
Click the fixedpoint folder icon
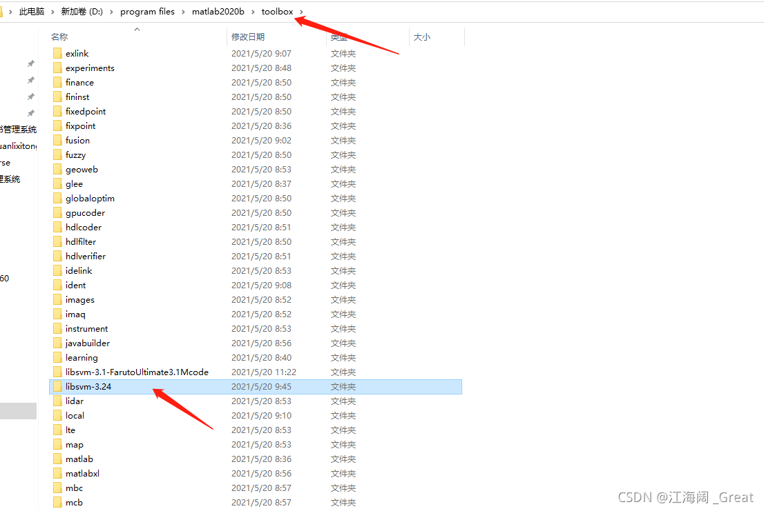[x=57, y=111]
